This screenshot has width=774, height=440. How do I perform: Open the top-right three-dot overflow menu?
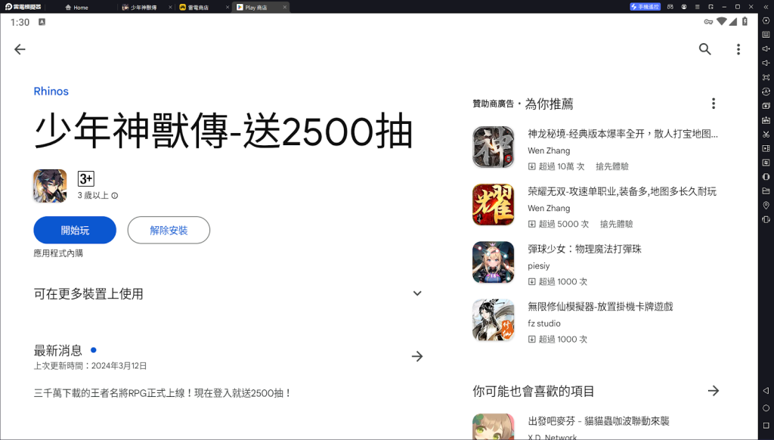pyautogui.click(x=738, y=49)
